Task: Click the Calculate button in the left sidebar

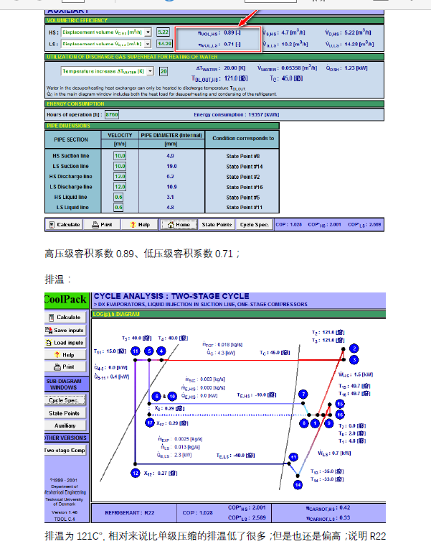Action: pos(65,317)
